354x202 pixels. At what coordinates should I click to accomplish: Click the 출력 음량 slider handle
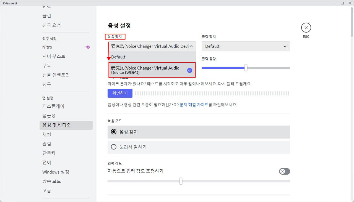click(x=246, y=68)
